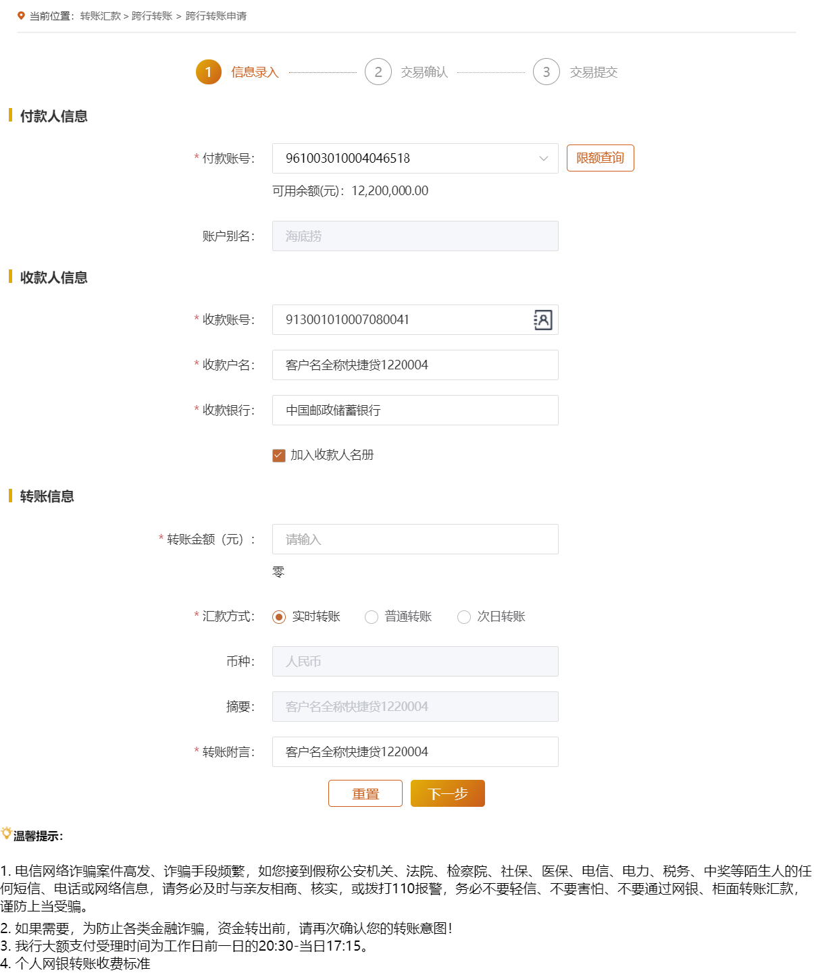814x979 pixels.
Task: Click the 限额查询 button
Action: (x=599, y=158)
